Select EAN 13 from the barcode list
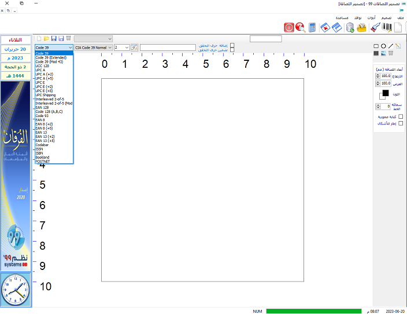407x314 pixels. click(x=42, y=132)
